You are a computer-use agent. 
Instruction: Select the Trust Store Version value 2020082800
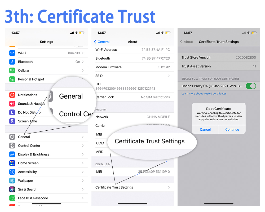click(246, 58)
